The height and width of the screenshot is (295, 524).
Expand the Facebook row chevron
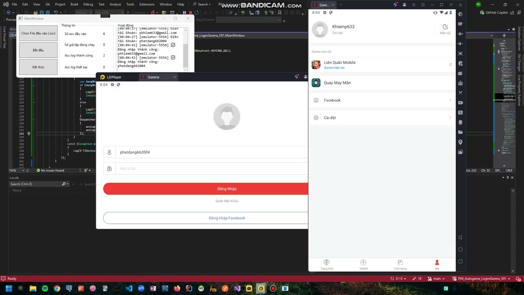click(x=450, y=100)
